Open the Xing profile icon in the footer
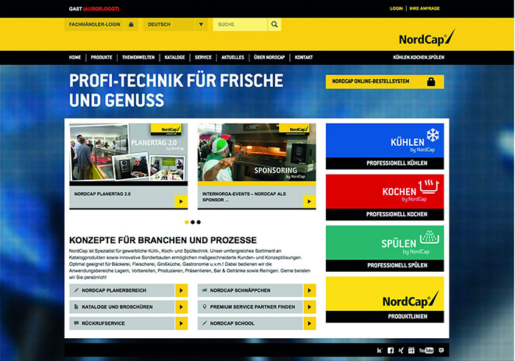 (401, 350)
